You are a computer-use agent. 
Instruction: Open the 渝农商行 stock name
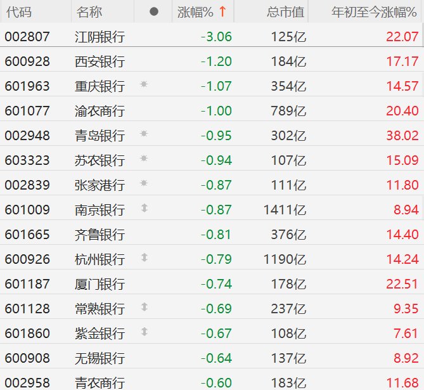(100, 111)
